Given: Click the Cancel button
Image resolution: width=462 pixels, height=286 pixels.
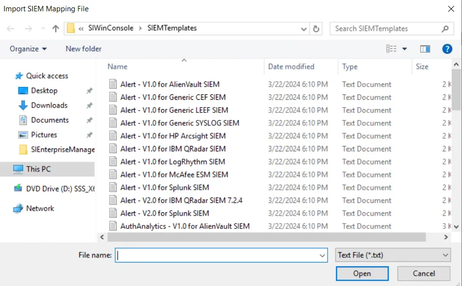Looking at the screenshot, I should pyautogui.click(x=424, y=274).
